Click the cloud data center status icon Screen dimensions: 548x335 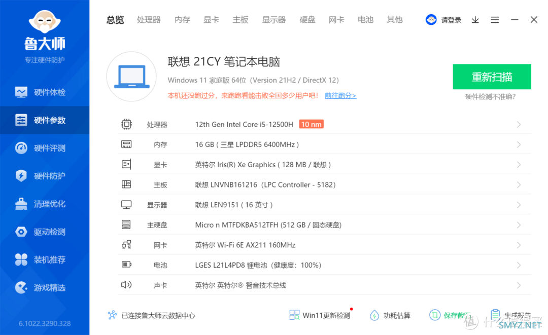(x=112, y=315)
